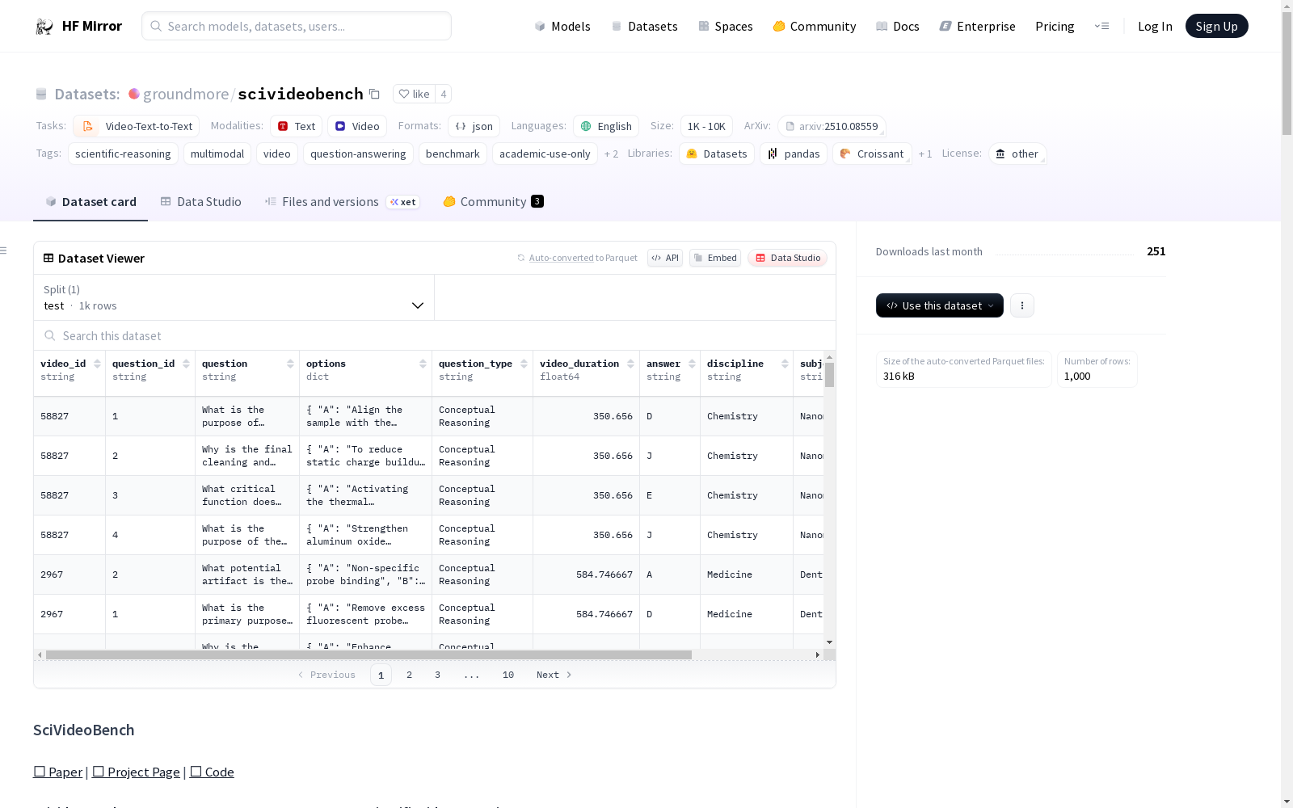Select the scientific-reasoning tag
The width and height of the screenshot is (1293, 808).
click(x=123, y=154)
